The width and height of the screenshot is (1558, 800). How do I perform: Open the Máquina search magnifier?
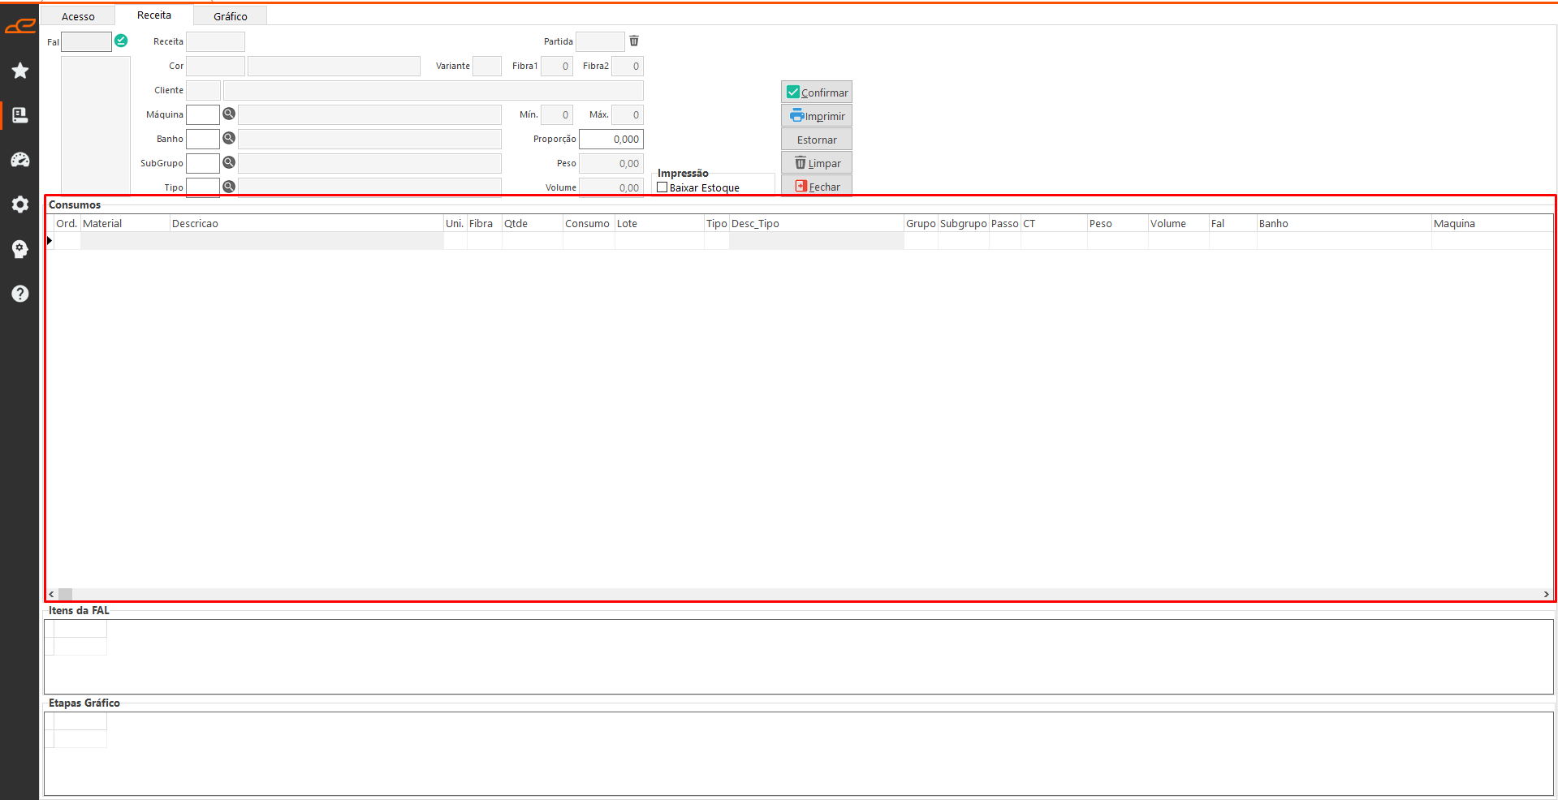[229, 114]
